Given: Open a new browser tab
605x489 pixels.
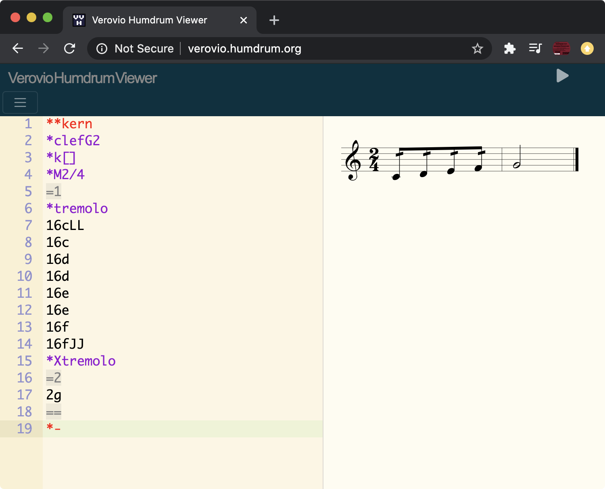Looking at the screenshot, I should point(274,20).
